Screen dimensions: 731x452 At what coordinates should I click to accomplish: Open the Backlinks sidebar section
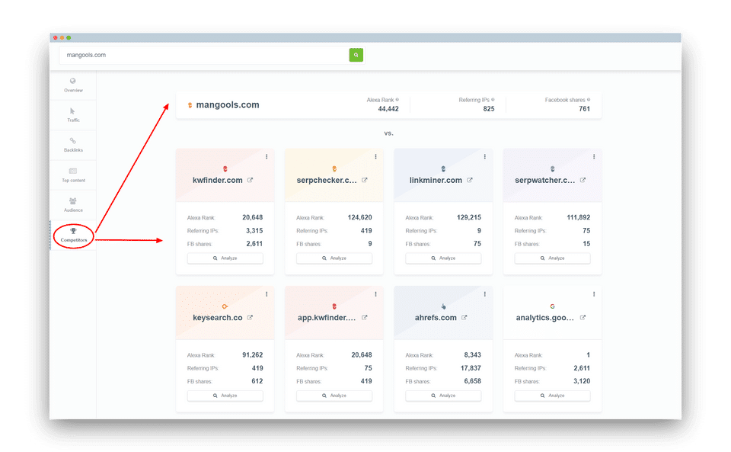(x=73, y=145)
